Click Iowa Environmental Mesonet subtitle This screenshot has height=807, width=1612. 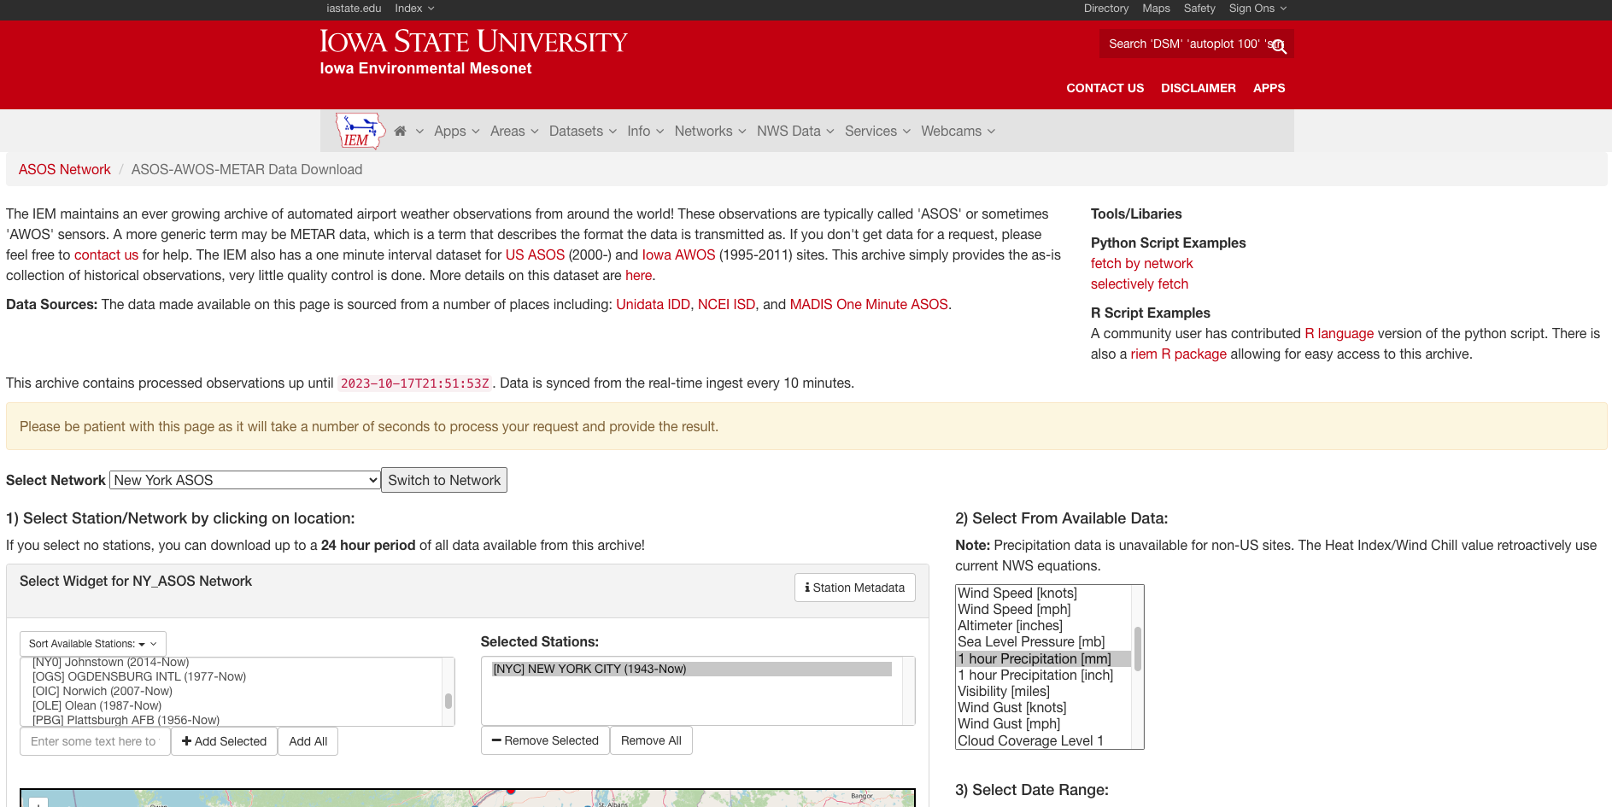425,68
